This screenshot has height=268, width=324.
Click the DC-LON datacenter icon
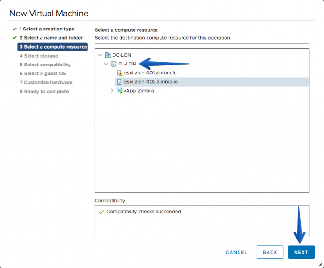point(107,55)
